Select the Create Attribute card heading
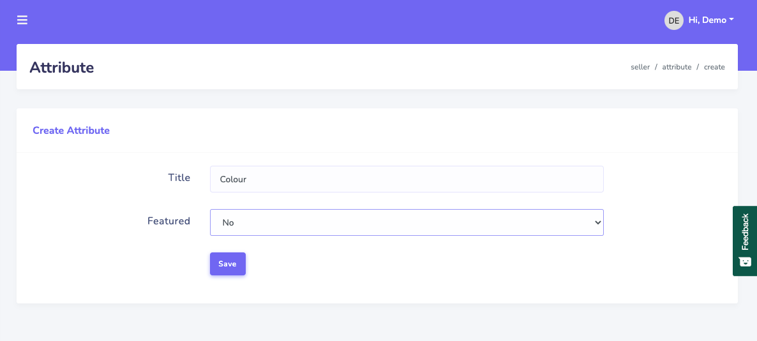Viewport: 757px width, 341px height. (x=71, y=131)
